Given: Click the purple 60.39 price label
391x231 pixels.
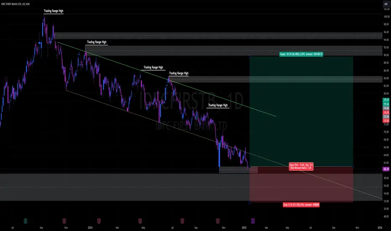Looking at the screenshot, I should 386,169.
